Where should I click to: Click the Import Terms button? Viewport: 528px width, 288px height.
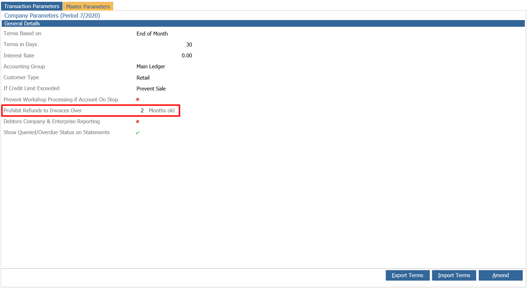point(454,275)
